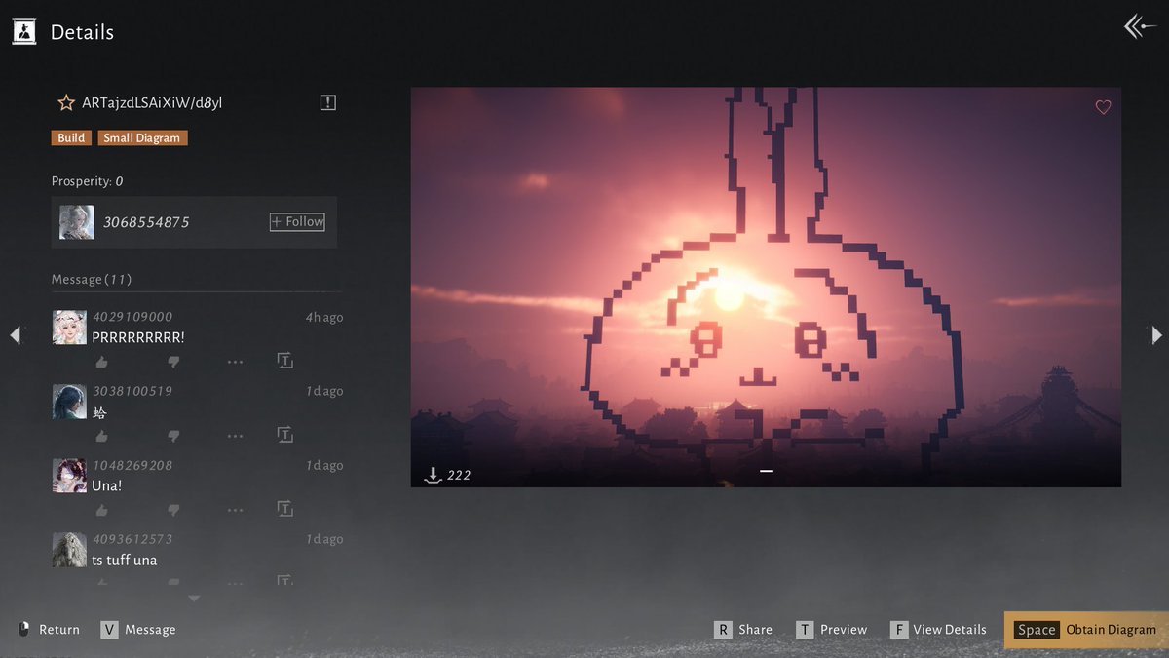Thumbs down the Una! message

click(x=173, y=510)
